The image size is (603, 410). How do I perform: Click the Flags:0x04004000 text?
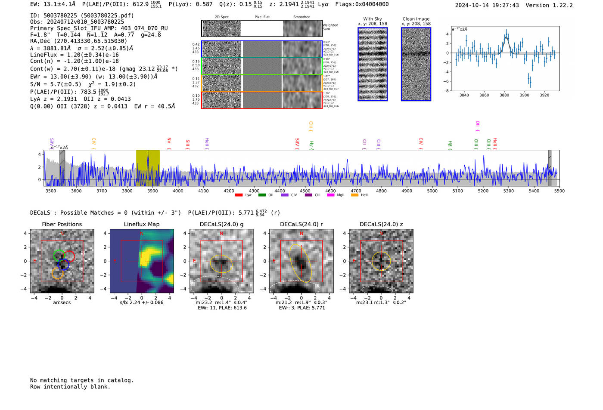point(362,4)
